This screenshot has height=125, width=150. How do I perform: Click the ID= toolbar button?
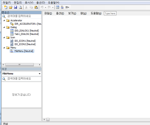point(67,7)
